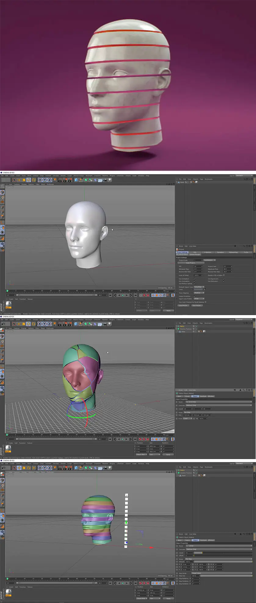
Task: Open Layout Standard dropdown in white-head window
Action: (x=244, y=176)
